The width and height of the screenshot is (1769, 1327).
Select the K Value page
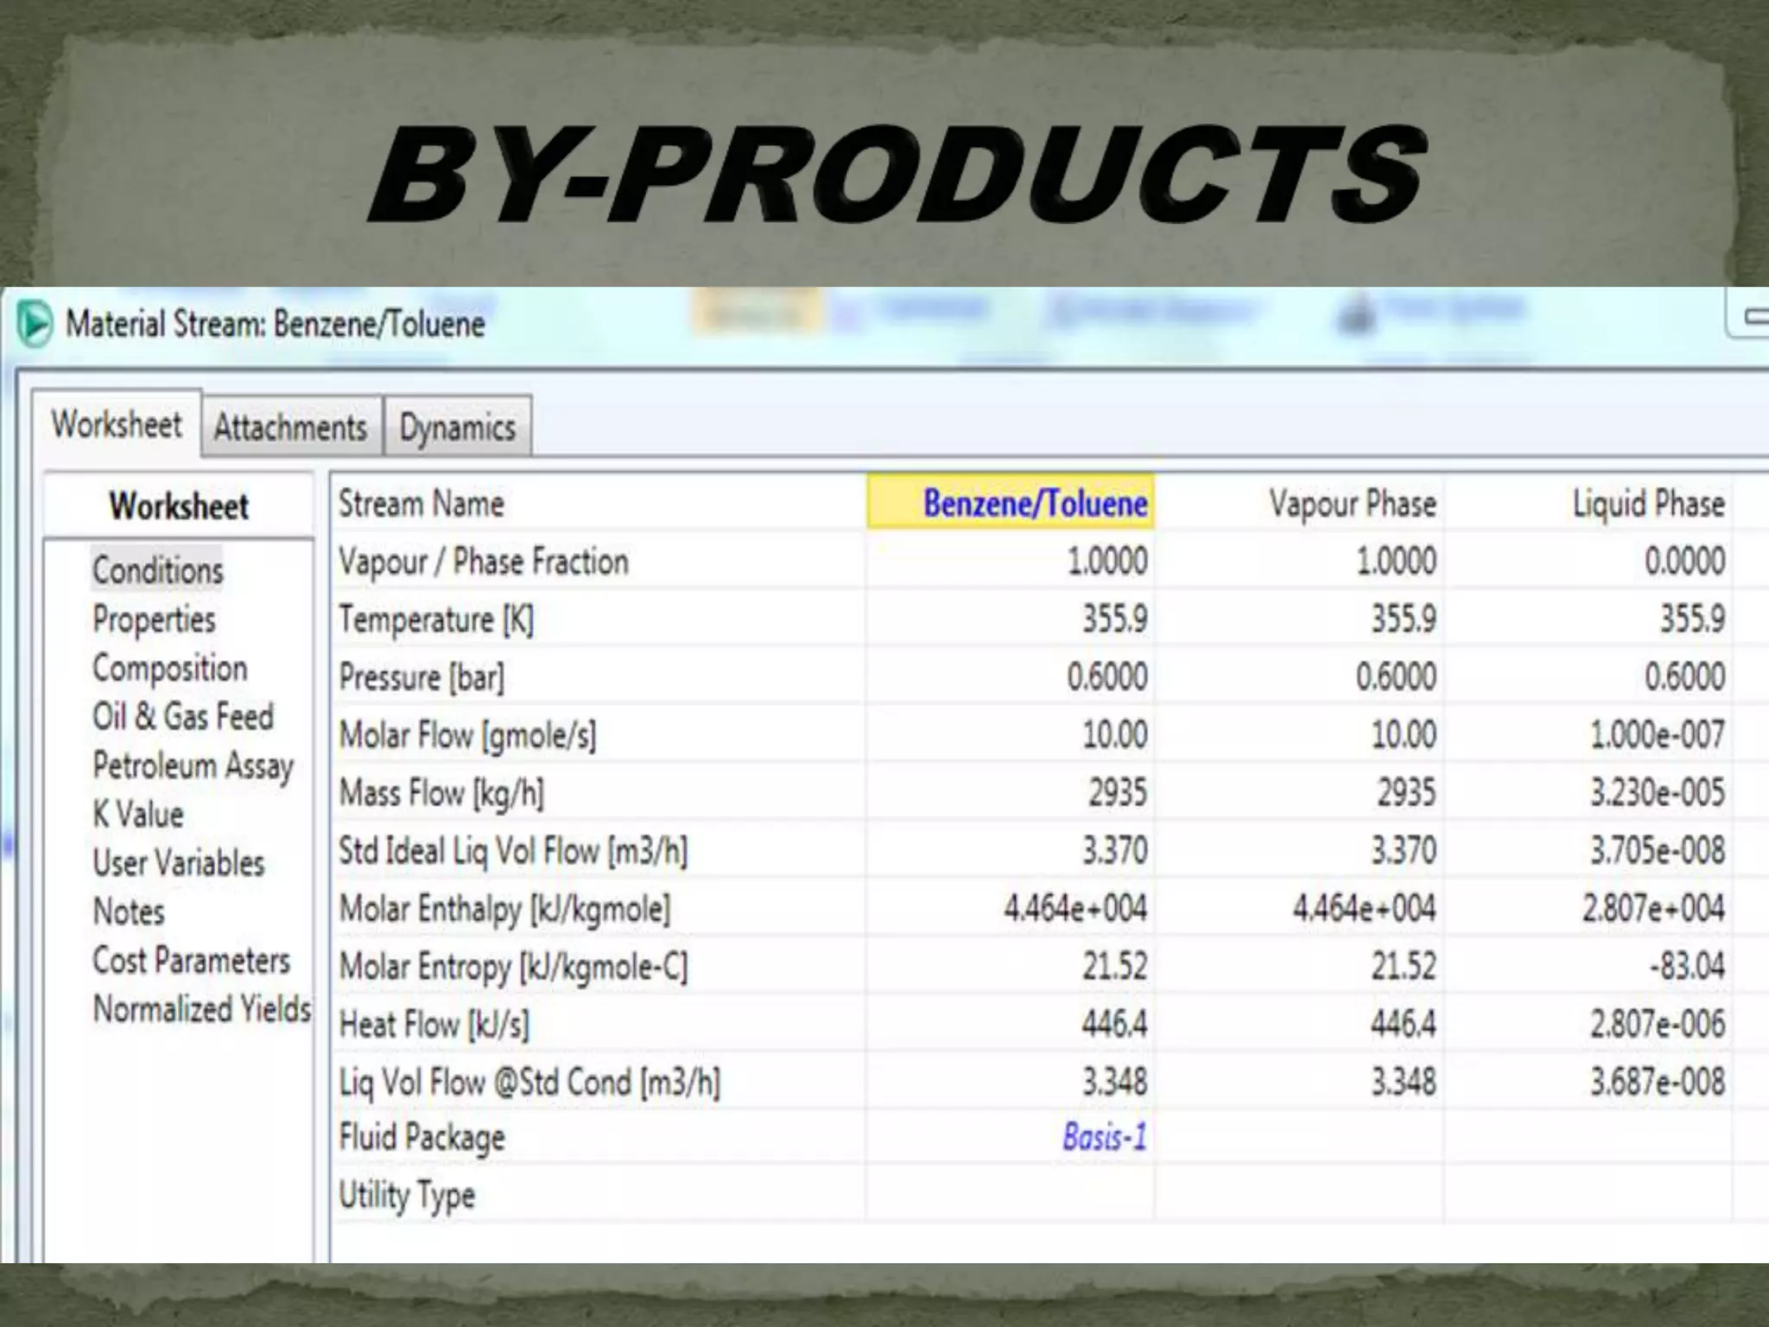click(x=138, y=814)
